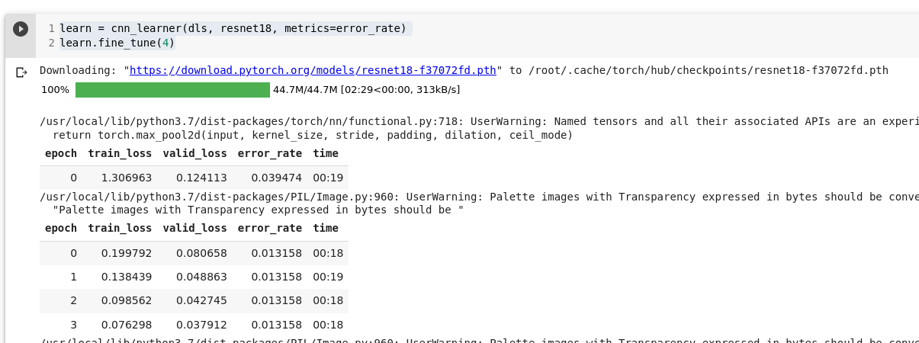
Task: Click the 0.076298 train loss value
Action: (x=127, y=325)
